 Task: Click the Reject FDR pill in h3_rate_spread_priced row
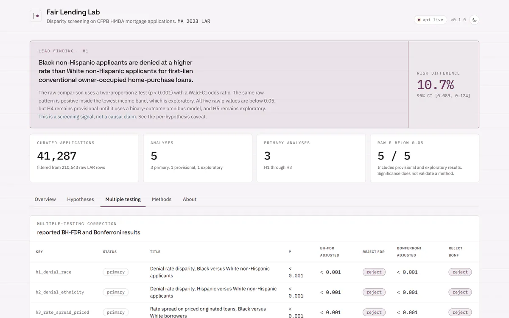tap(374, 312)
